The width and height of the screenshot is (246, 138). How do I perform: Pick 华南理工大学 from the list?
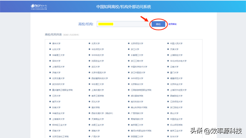click(x=58, y=55)
